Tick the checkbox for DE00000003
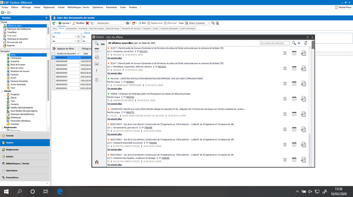The image size is (353, 197). tap(53, 81)
